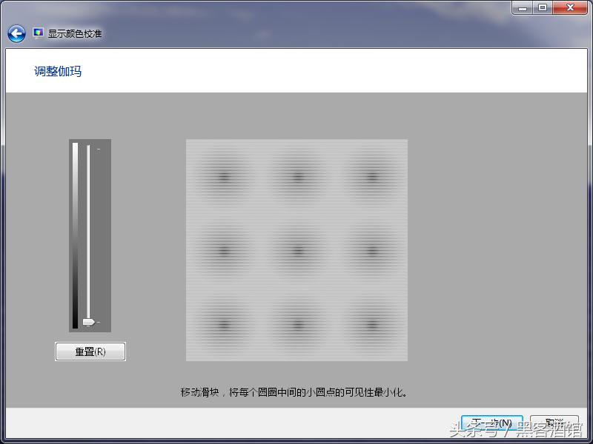
Task: Click the minimize icon on the title bar
Action: click(523, 7)
